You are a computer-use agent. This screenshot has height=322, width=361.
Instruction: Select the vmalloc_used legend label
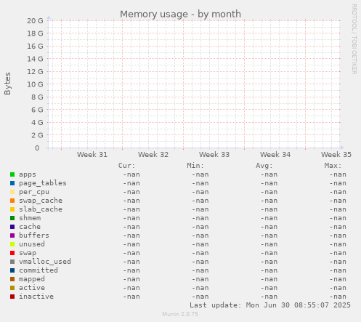[x=45, y=262]
